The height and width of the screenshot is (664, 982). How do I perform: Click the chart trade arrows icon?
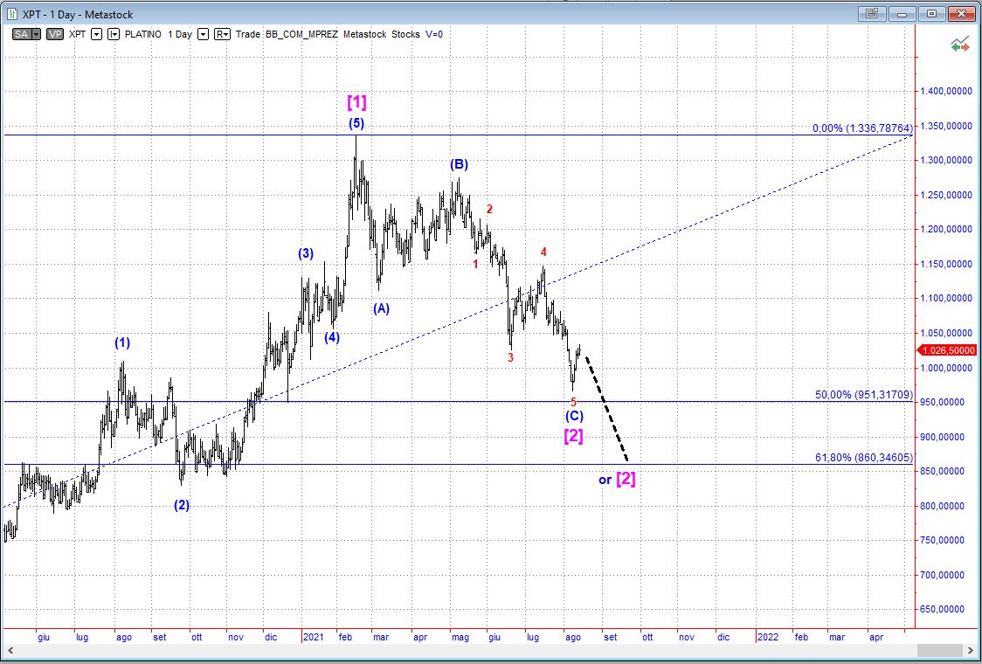[x=960, y=44]
